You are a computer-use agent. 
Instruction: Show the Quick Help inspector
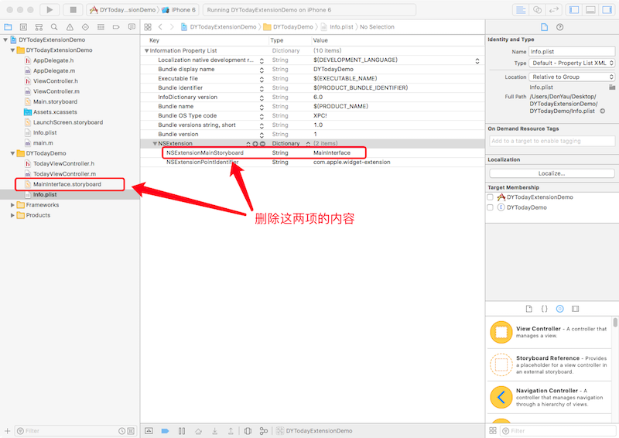[x=559, y=27]
